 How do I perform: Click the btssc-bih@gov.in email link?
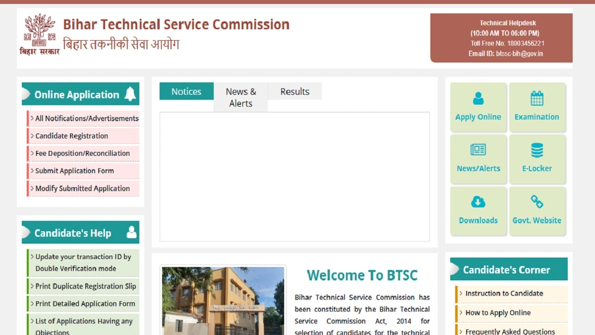pos(521,54)
